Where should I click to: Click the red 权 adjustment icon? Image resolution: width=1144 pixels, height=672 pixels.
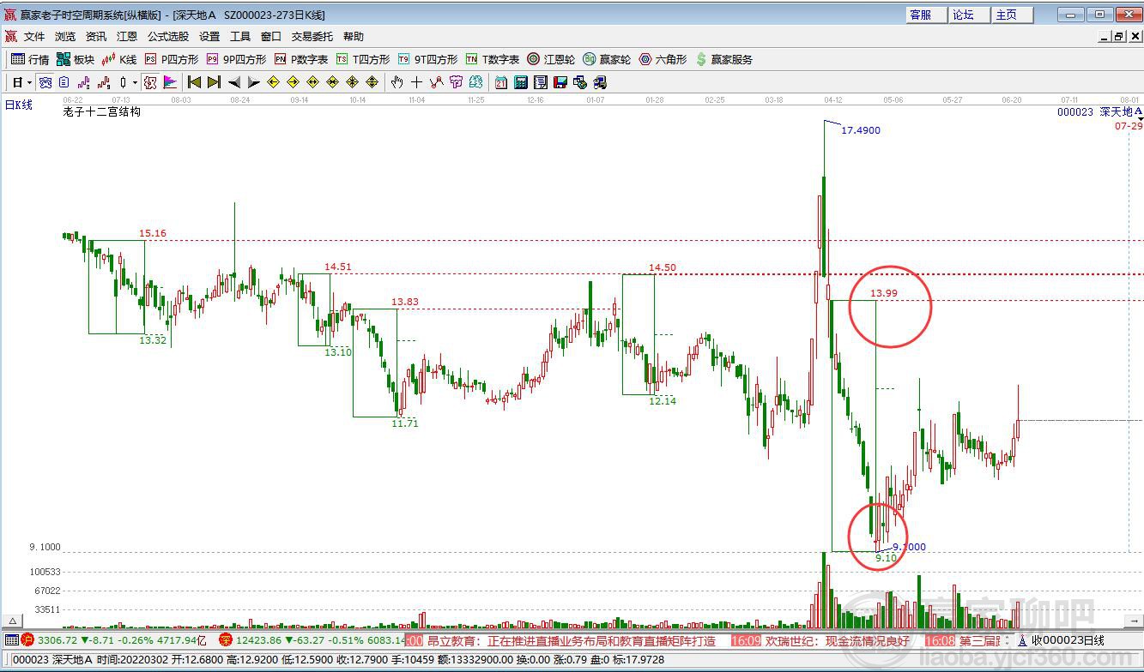(150, 82)
